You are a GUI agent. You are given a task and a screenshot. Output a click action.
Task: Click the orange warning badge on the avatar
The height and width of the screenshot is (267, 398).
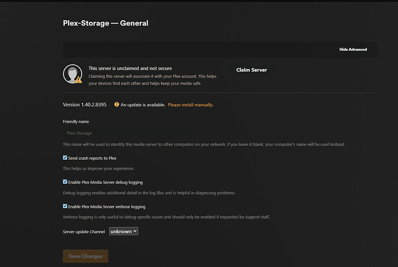(78, 81)
